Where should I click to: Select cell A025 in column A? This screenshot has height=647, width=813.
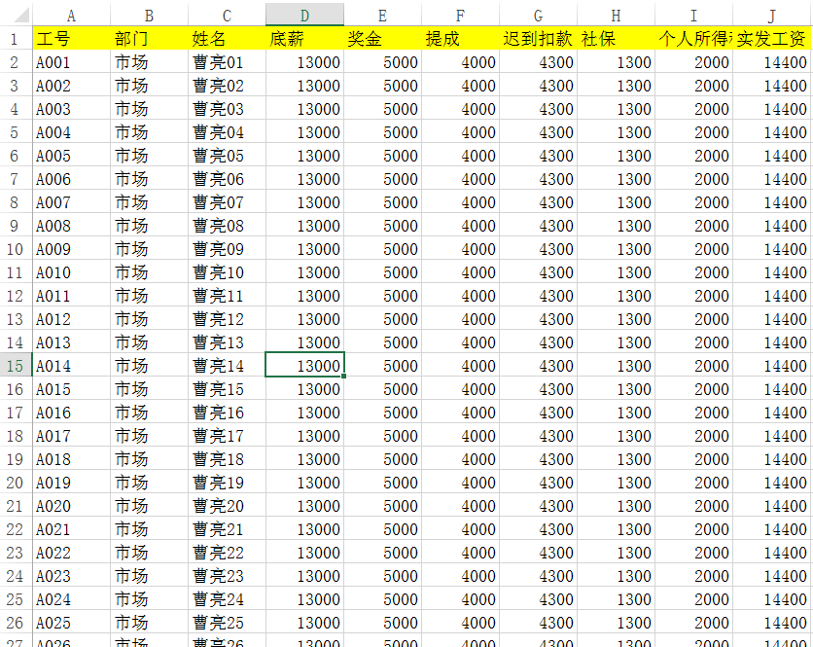click(71, 623)
